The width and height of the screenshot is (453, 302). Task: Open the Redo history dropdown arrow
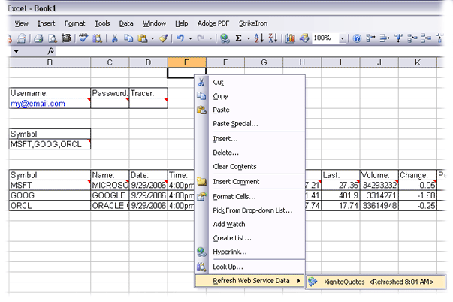211,38
